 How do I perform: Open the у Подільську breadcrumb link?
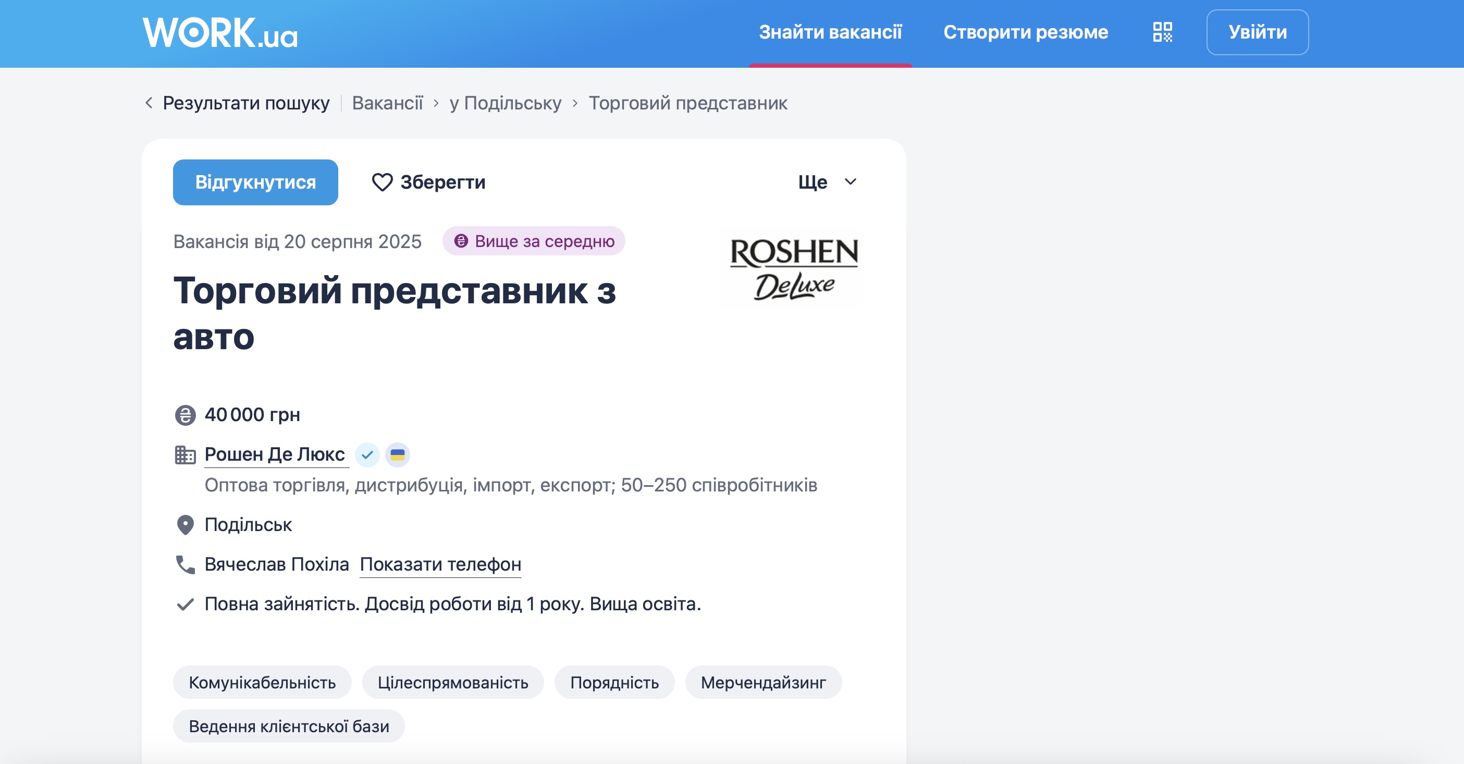[x=505, y=103]
